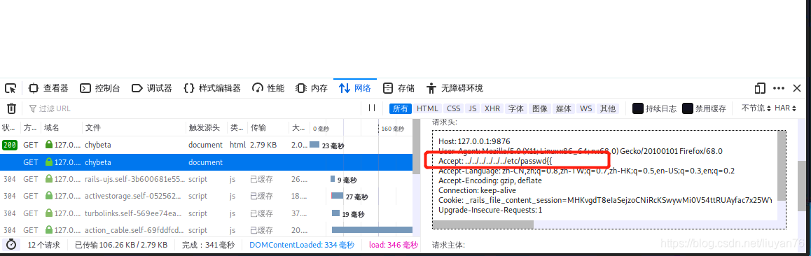Viewport: 811px width, 256px height.
Task: Filter requests by HTML
Action: [428, 108]
